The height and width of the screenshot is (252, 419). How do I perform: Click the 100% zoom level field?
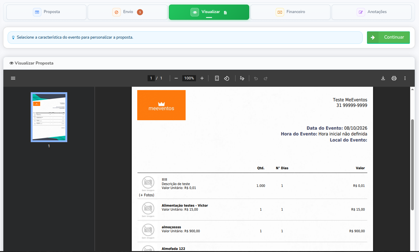click(189, 78)
